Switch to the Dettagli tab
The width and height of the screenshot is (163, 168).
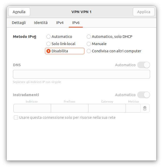[19, 23]
